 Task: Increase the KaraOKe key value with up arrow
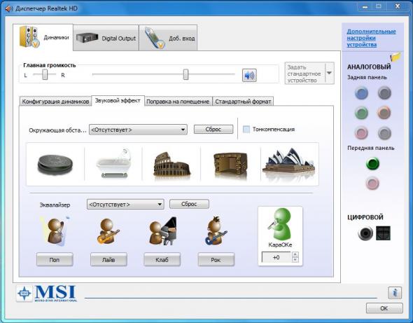295,255
